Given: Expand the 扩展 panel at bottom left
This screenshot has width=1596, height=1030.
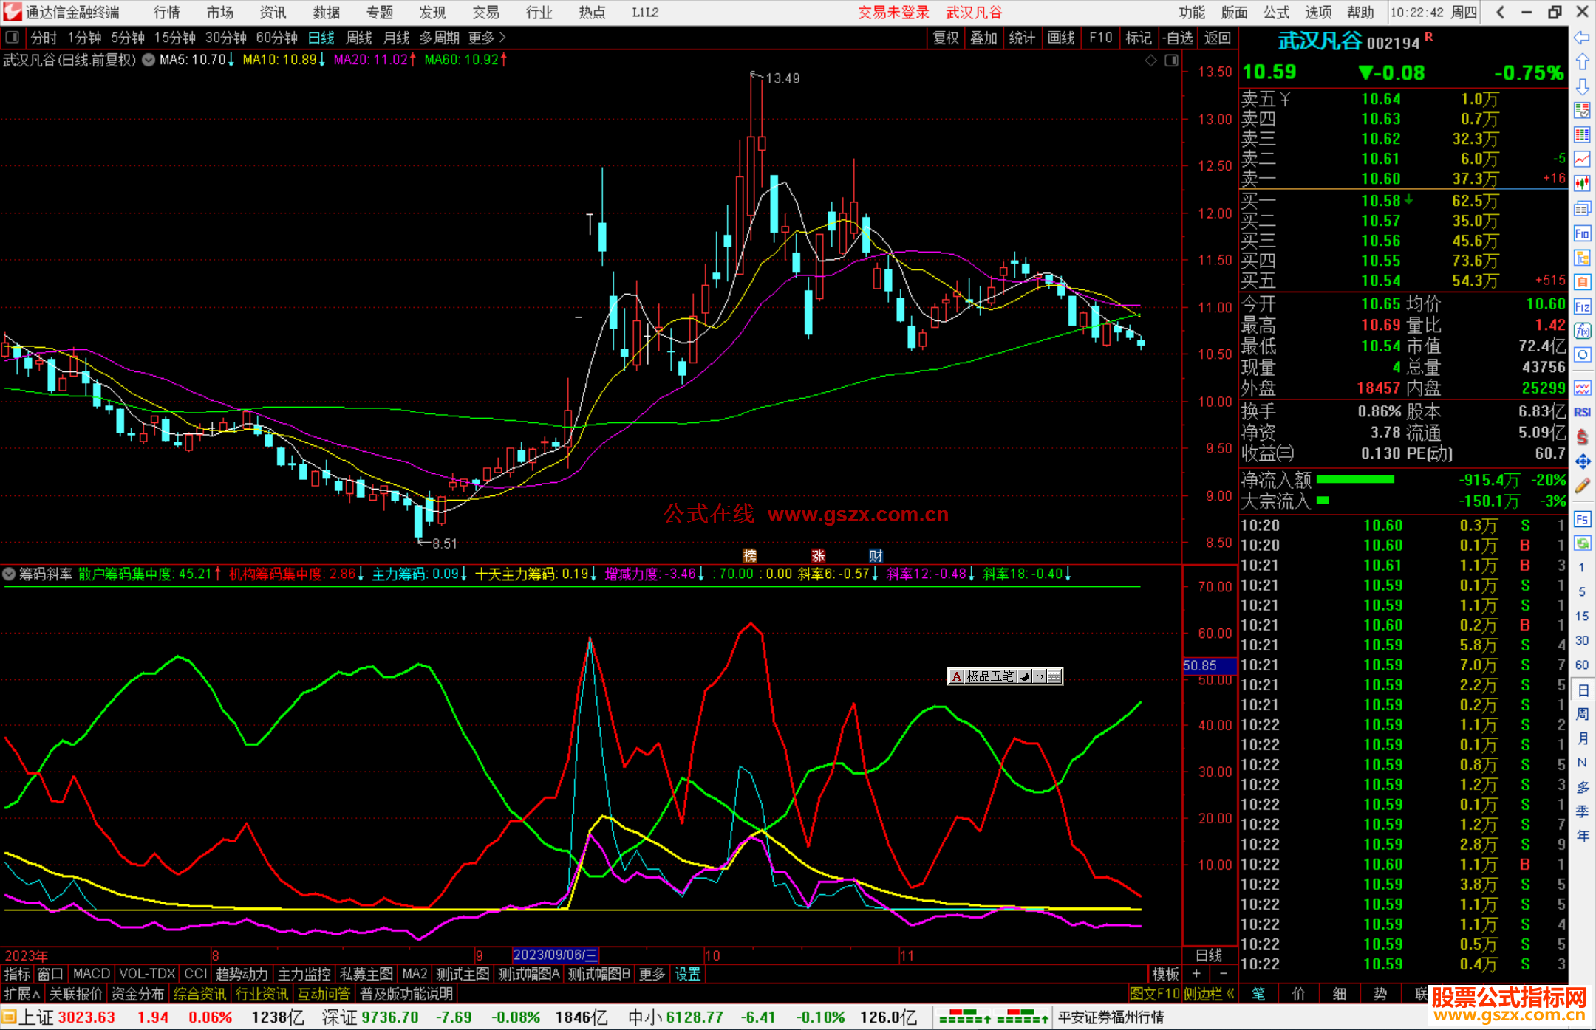Looking at the screenshot, I should pos(21,994).
